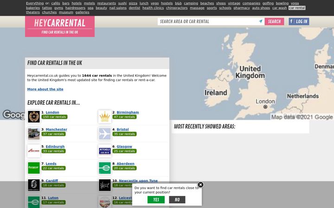Open the Cardiff car rentals link

[52, 181]
